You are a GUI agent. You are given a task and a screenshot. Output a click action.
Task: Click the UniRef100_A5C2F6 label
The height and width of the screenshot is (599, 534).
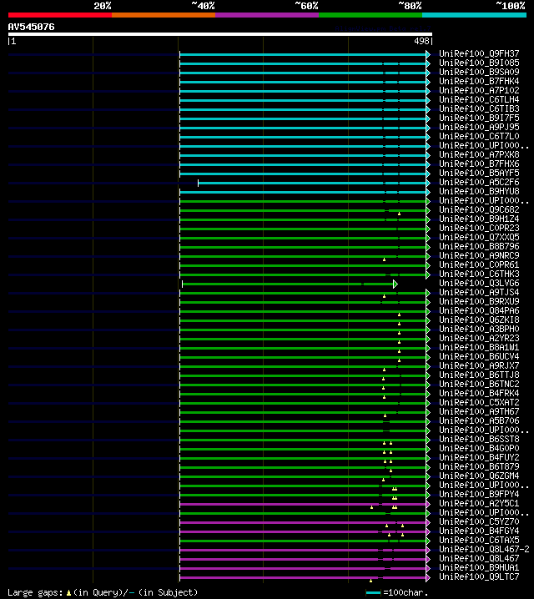pos(479,182)
